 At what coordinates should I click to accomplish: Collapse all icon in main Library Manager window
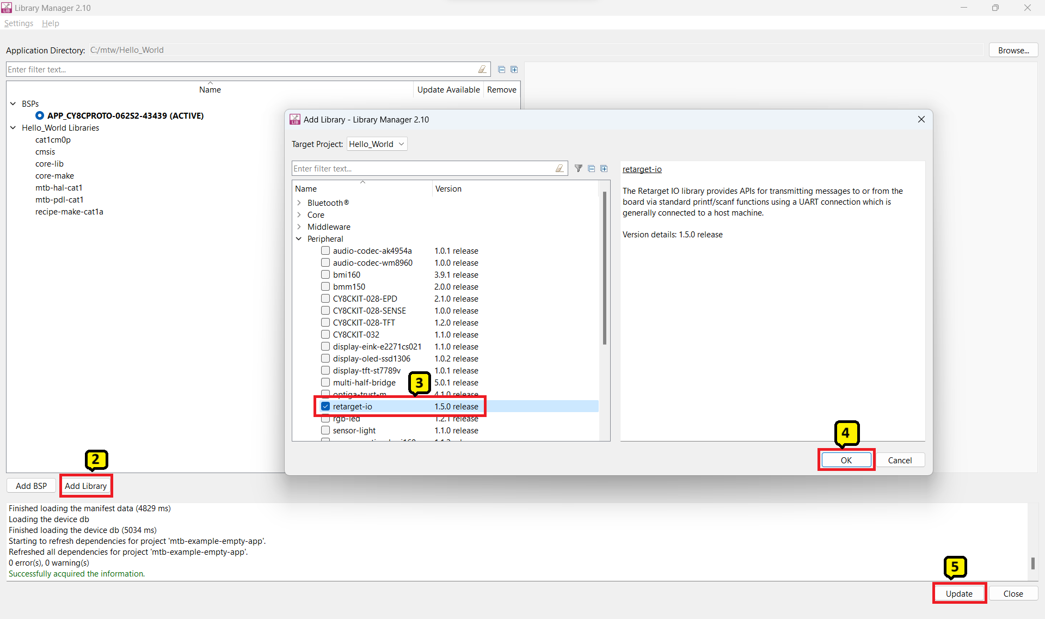502,70
